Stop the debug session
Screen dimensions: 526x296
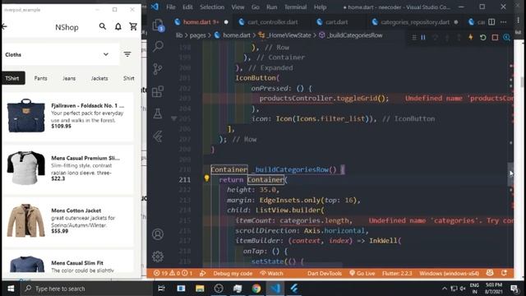pyautogui.click(x=495, y=37)
